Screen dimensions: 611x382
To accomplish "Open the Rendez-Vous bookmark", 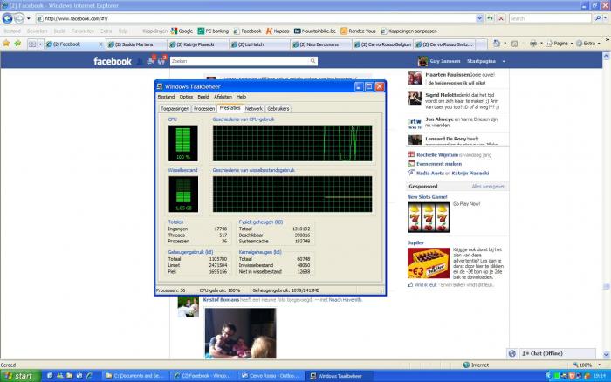I will [x=358, y=31].
